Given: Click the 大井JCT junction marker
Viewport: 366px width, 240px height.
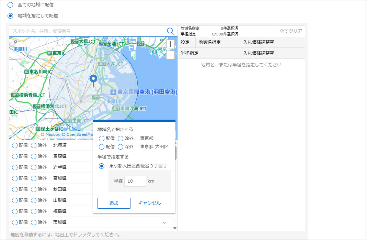Looking at the screenshot, I should tap(102, 64).
